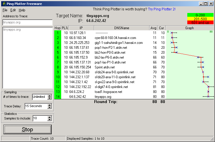Decrease the Trace Delay value

(x=49, y=108)
